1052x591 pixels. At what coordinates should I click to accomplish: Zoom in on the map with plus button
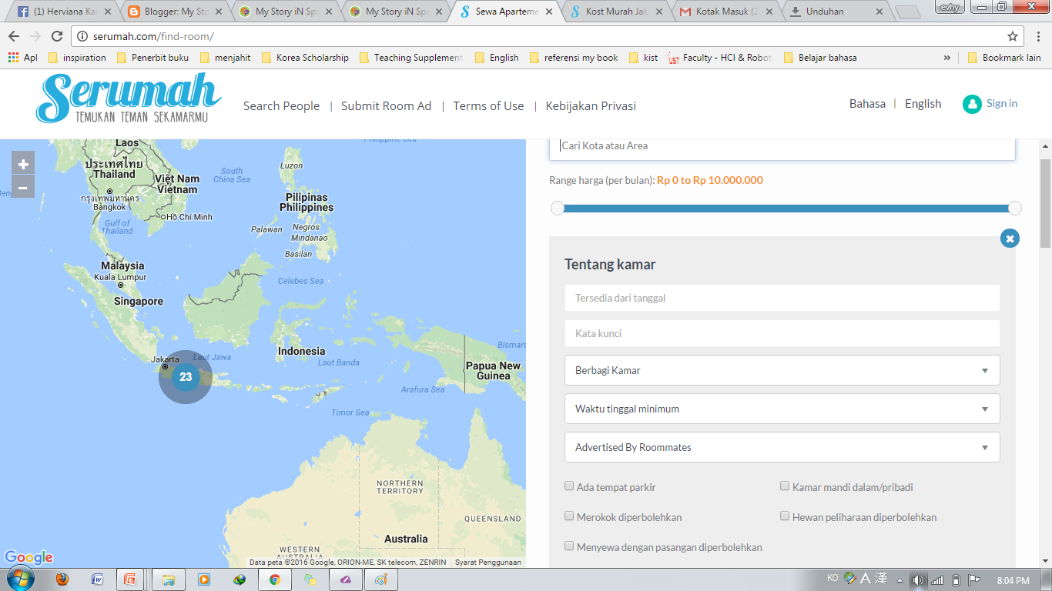[23, 164]
